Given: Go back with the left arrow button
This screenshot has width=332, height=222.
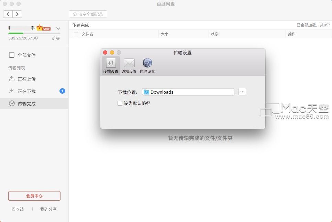Looking at the screenshot, I should pyautogui.click(x=8, y=14).
